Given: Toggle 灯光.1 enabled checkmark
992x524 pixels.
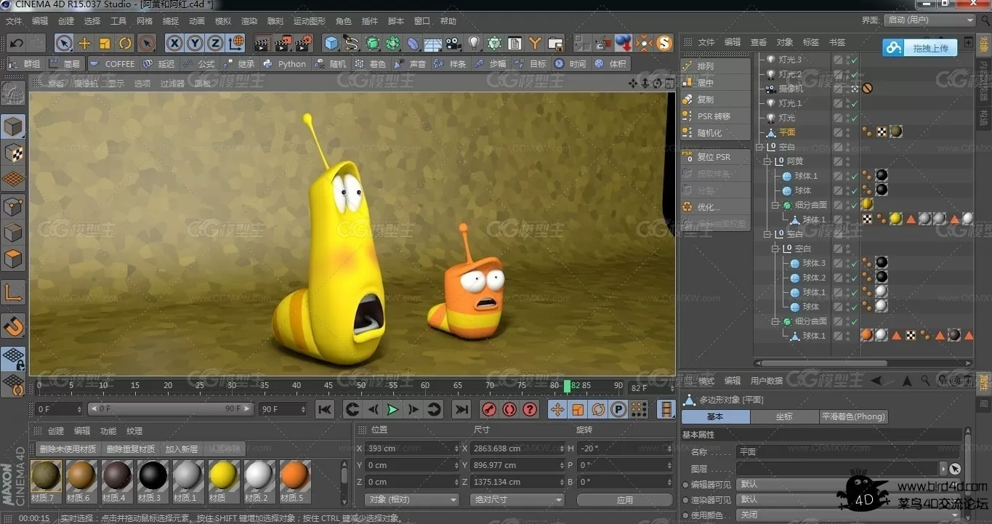Looking at the screenshot, I should pos(855,103).
